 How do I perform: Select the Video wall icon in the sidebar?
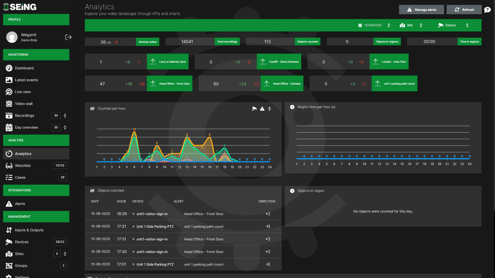coord(9,103)
